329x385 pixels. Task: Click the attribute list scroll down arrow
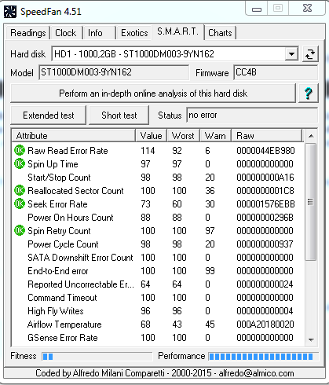click(x=311, y=339)
